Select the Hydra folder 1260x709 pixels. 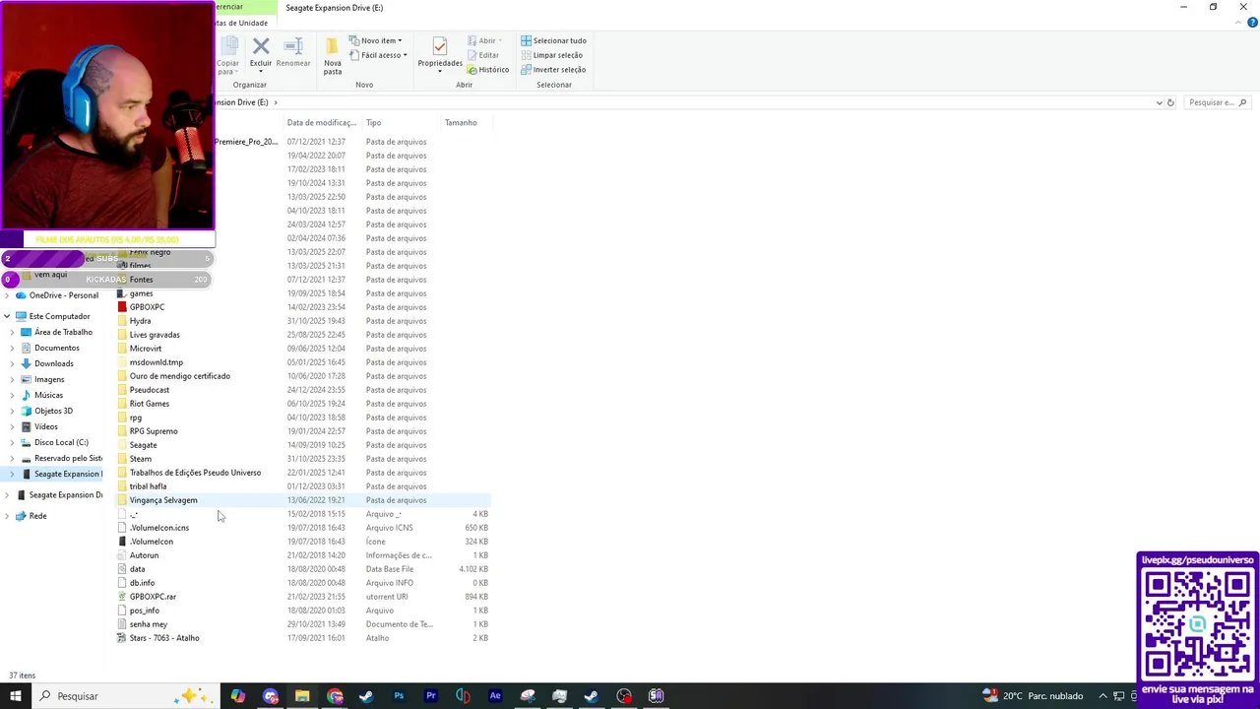(x=140, y=321)
